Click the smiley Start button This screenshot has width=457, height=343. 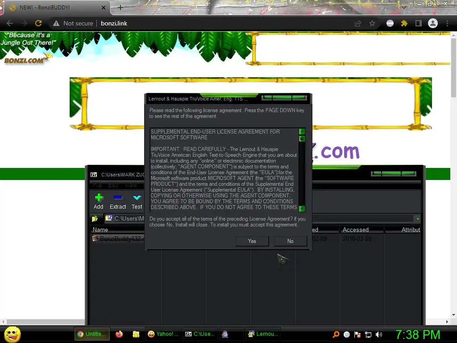coord(12,334)
